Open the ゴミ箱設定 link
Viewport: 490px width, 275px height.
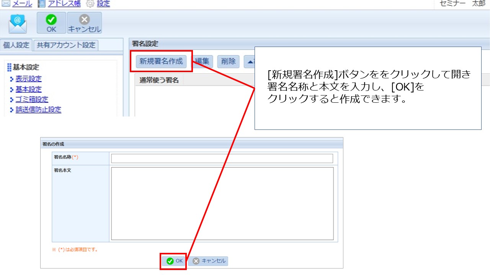click(x=32, y=100)
